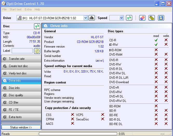Click the drive icon beside H: drive
The width and height of the screenshot is (173, 136).
coord(19,18)
